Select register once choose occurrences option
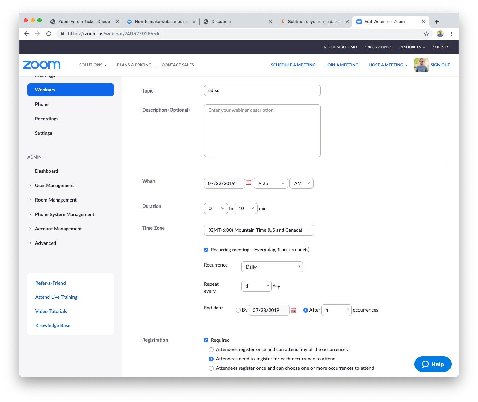 (x=211, y=368)
